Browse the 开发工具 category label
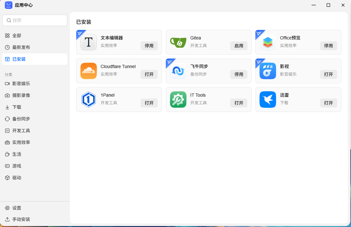The height and width of the screenshot is (227, 351). pos(21,131)
